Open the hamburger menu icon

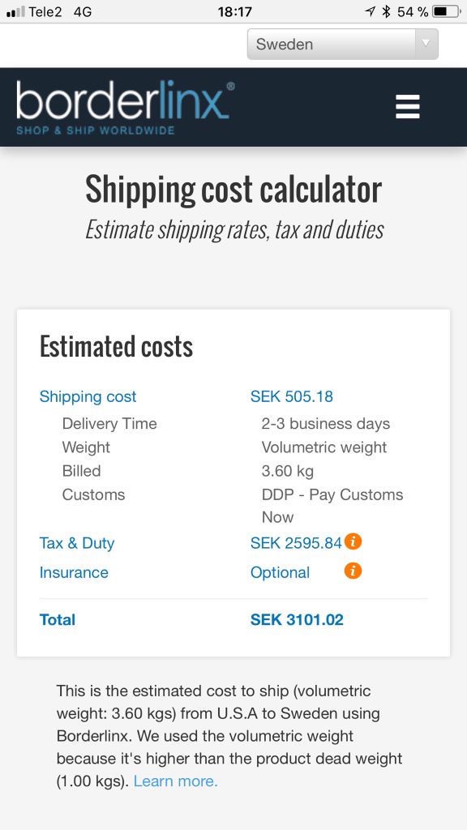tap(408, 106)
